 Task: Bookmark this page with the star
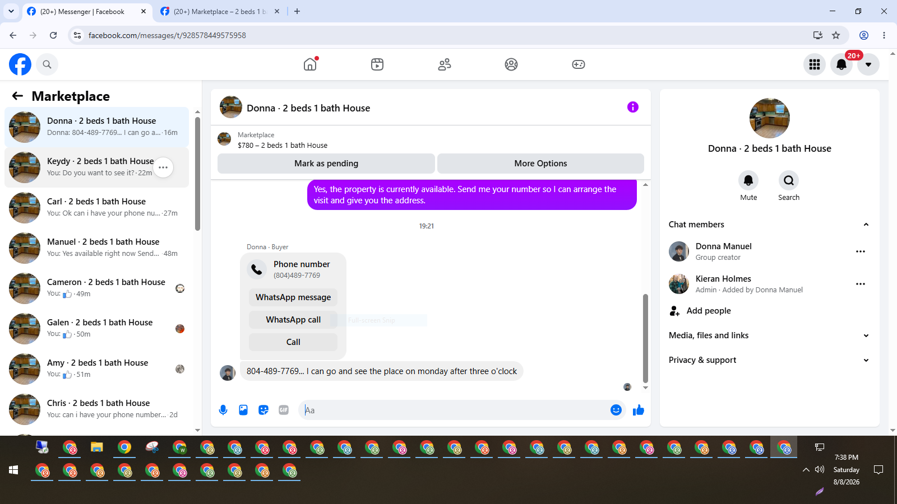tap(836, 35)
